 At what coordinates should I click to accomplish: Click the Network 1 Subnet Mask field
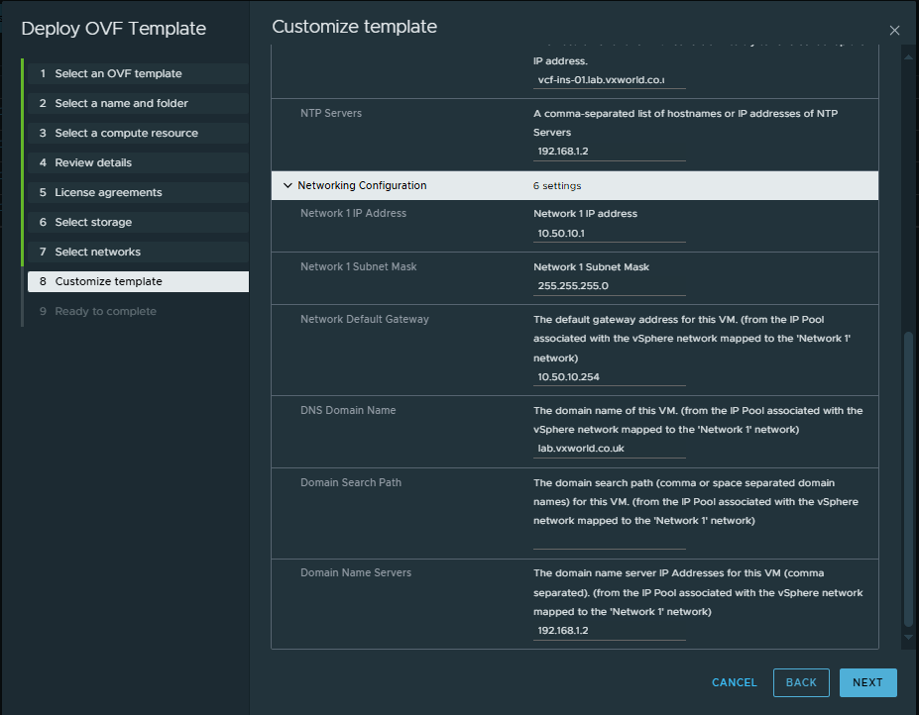[x=609, y=286]
